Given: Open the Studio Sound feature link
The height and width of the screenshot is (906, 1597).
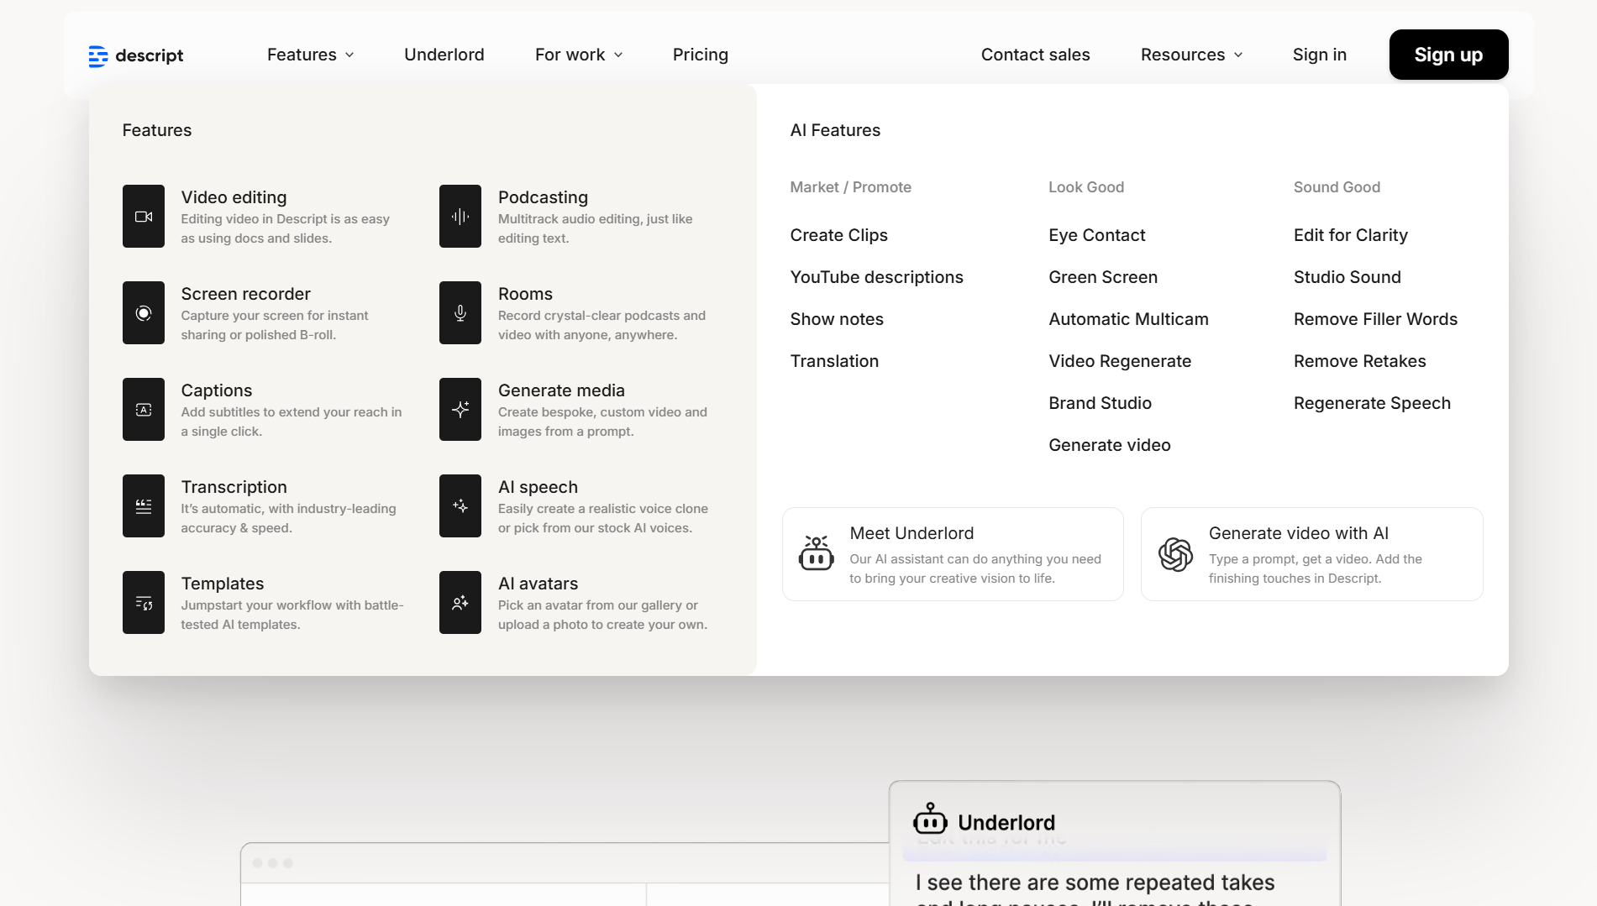Looking at the screenshot, I should [1347, 277].
